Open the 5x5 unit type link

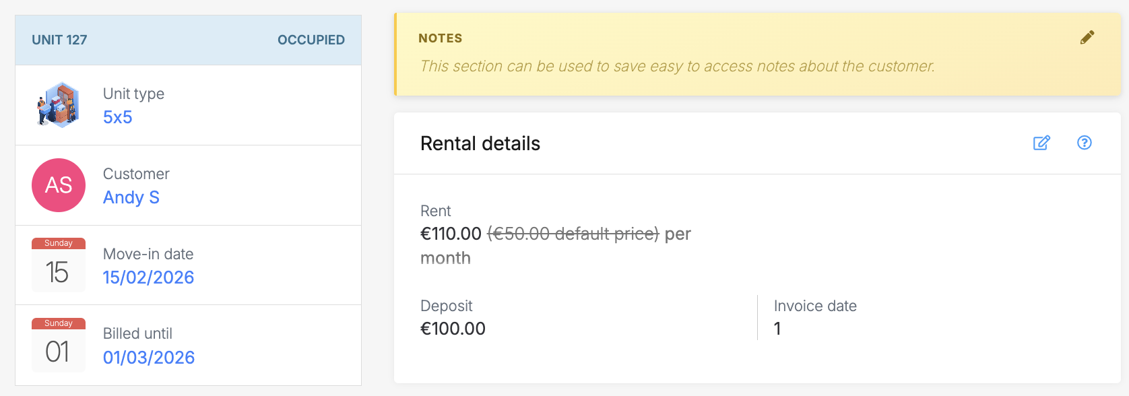pos(118,117)
